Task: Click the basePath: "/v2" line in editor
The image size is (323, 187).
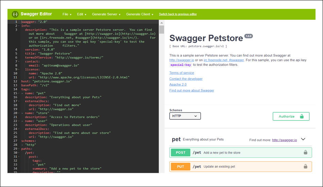Action: coord(35,85)
